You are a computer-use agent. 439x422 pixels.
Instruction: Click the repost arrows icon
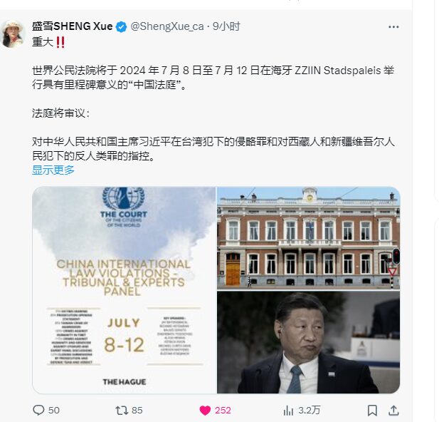[122, 411]
